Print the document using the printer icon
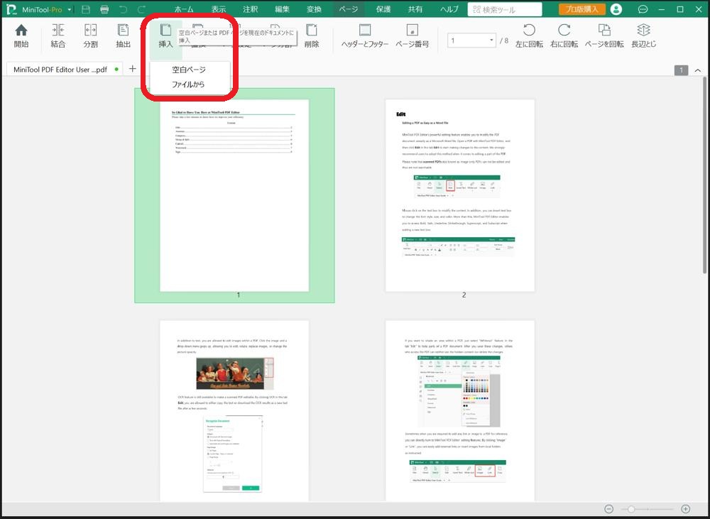Image resolution: width=710 pixels, height=519 pixels. coord(104,9)
